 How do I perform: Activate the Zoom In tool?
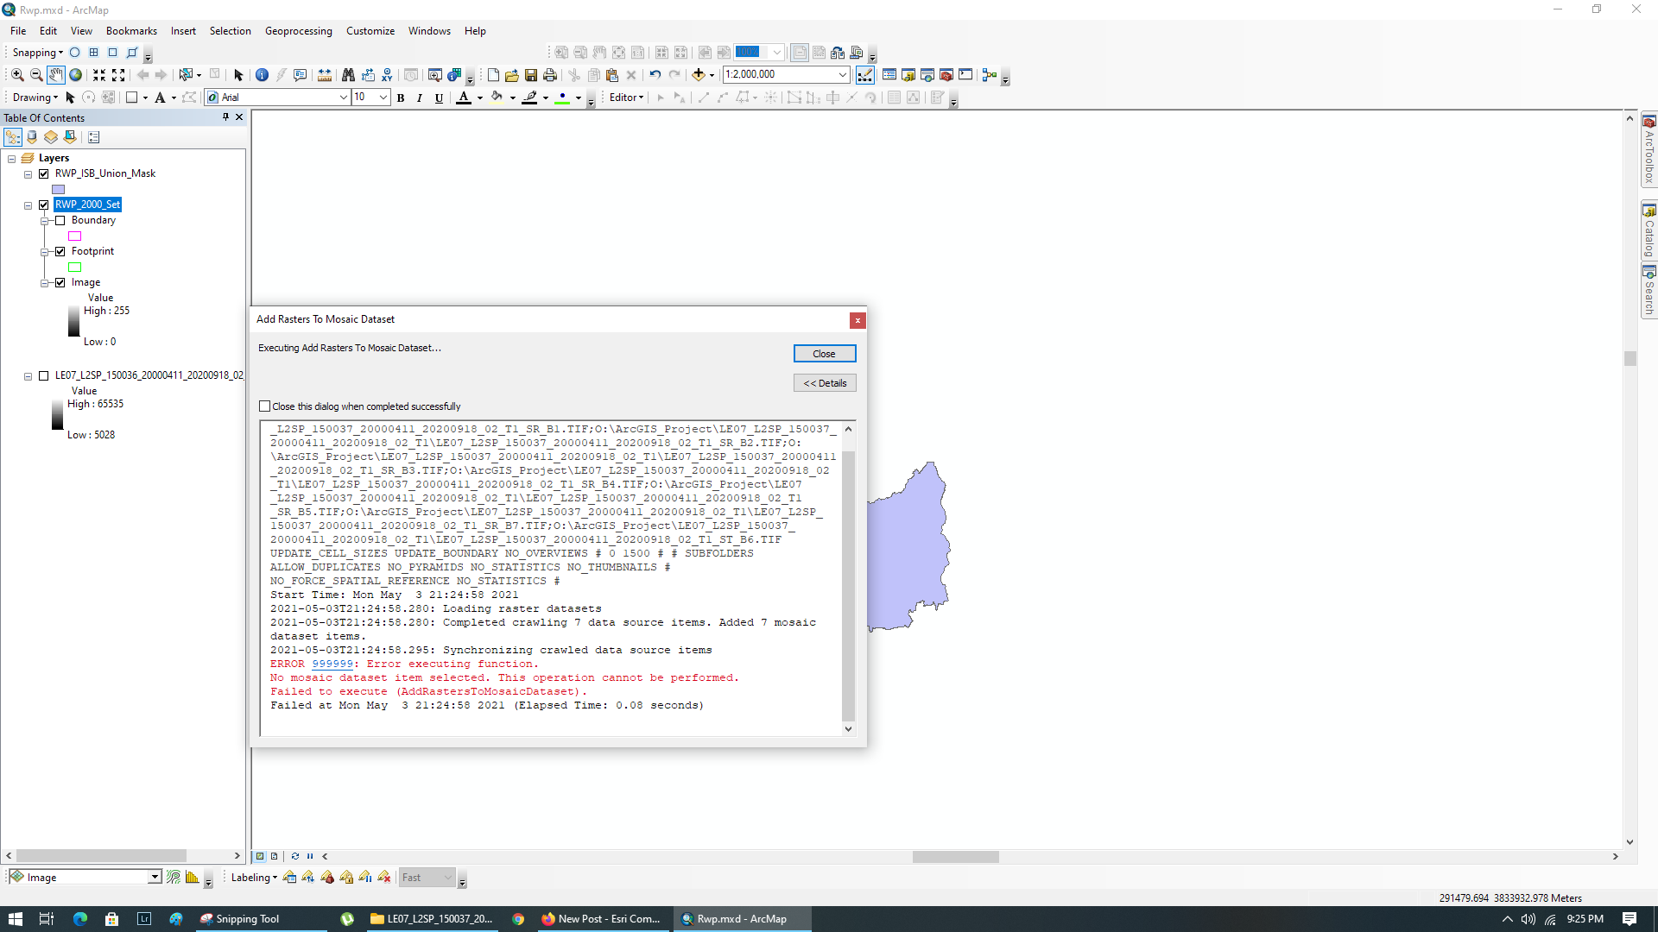(16, 75)
